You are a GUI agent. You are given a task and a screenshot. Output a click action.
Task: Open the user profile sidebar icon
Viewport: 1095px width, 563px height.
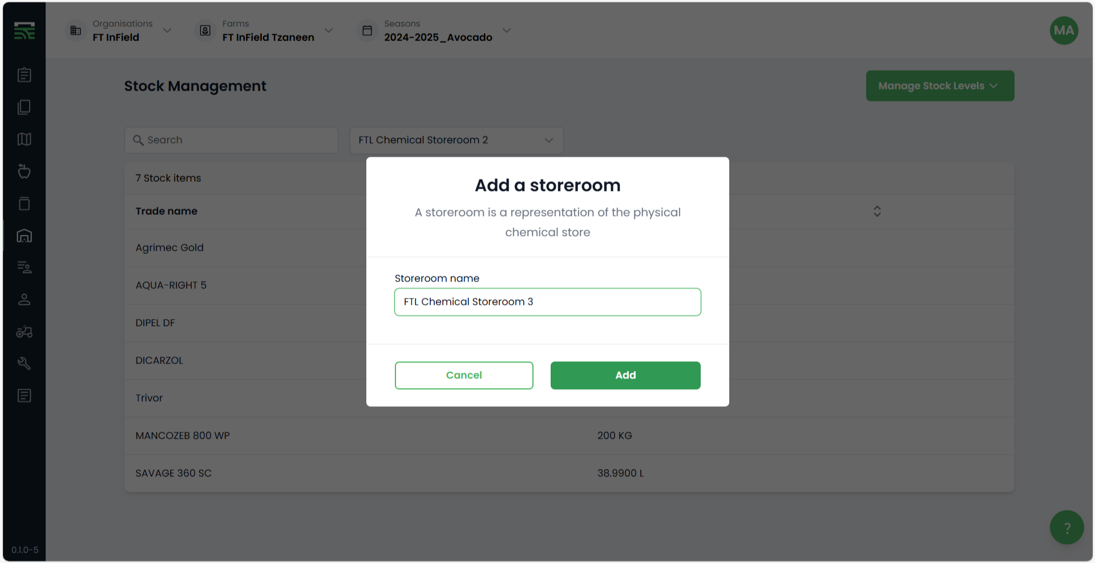coord(24,300)
